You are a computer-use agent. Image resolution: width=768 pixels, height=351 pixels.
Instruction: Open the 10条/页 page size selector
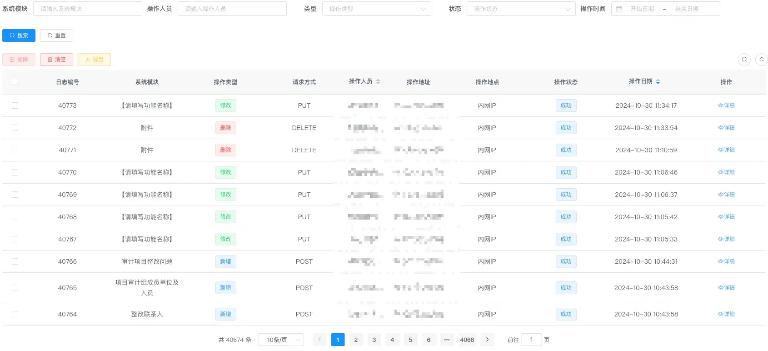[x=281, y=340]
